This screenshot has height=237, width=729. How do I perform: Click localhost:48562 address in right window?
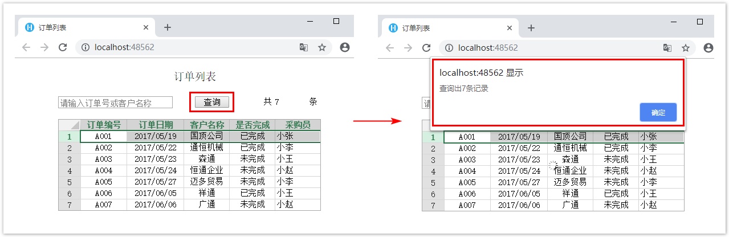tap(488, 48)
